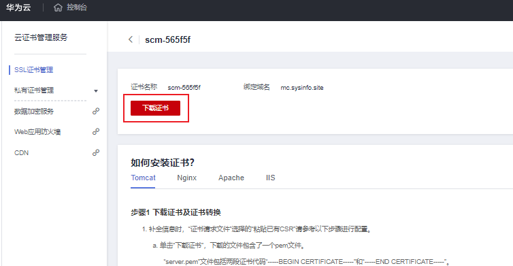
Task: Click the 步骤1 下载证书及证书转换 heading
Action: point(176,212)
